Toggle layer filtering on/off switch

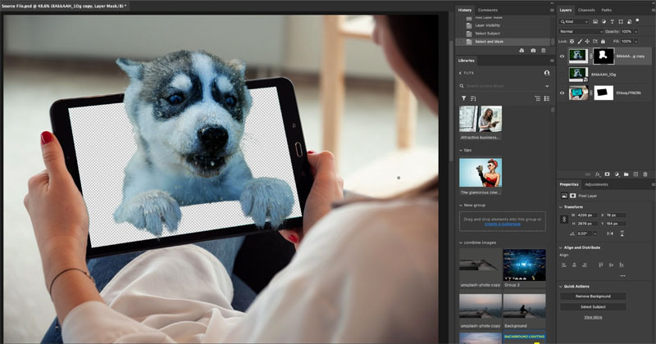[638, 20]
